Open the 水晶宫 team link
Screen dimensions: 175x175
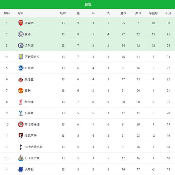(x=29, y=113)
